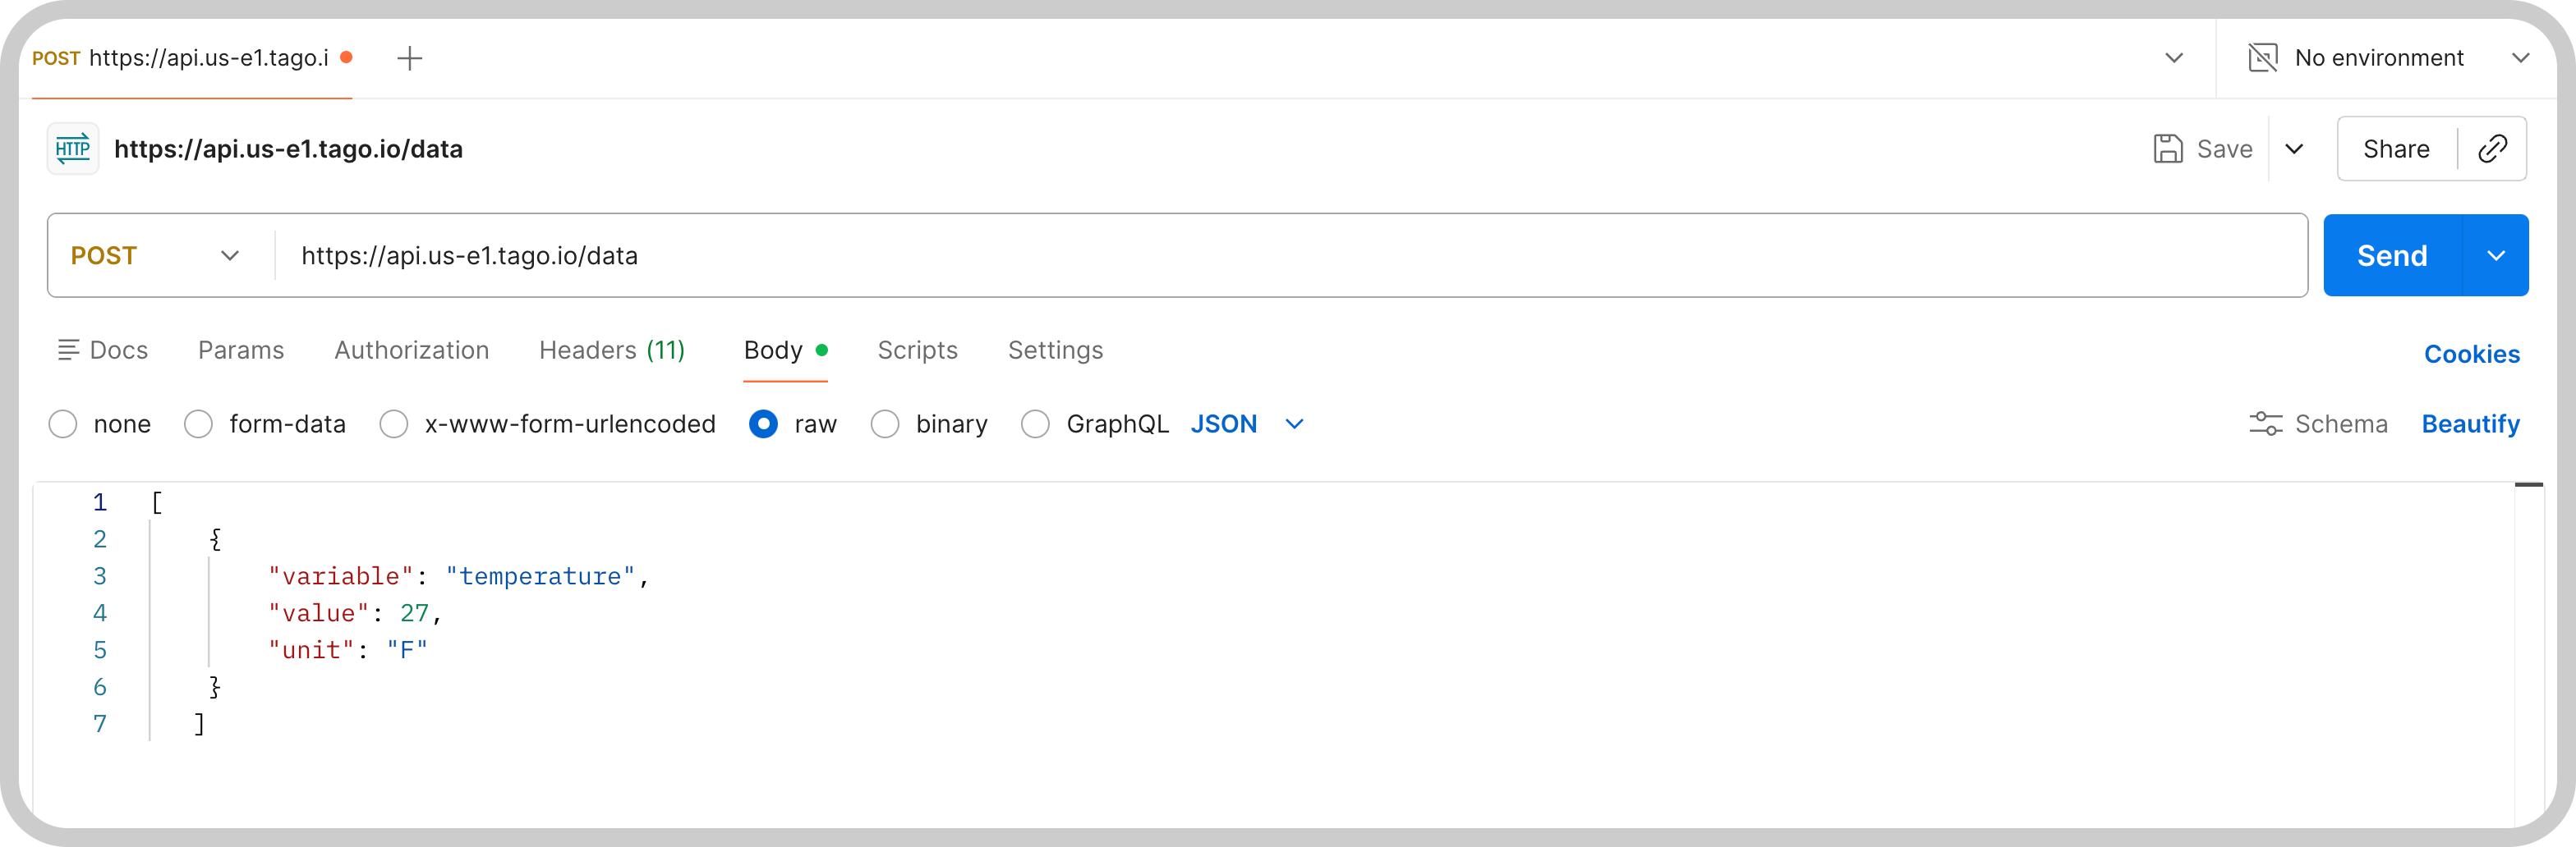
Task: Click the Save disk icon
Action: point(2167,149)
